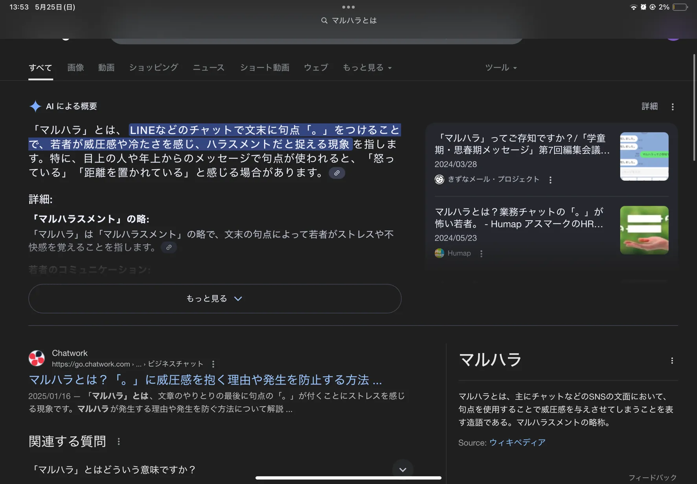Open AI overview three-dot options menu
Screen dimensions: 697x484
673,107
